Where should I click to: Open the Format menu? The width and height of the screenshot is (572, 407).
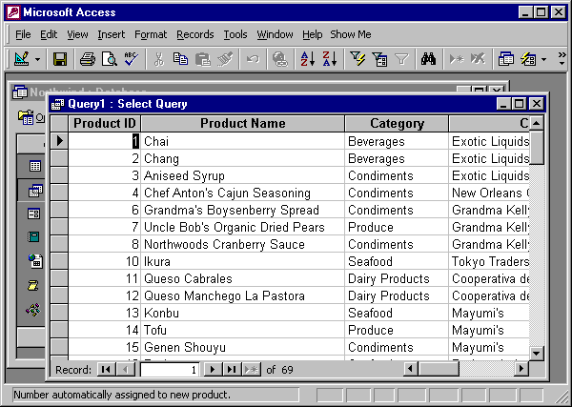tap(151, 34)
